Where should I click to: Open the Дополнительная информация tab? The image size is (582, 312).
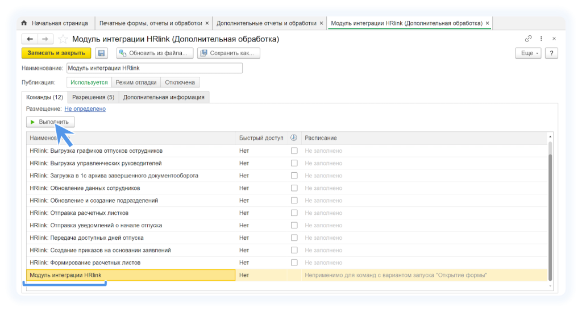[x=164, y=97]
